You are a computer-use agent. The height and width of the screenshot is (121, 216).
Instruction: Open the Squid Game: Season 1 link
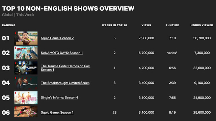[x=57, y=113]
